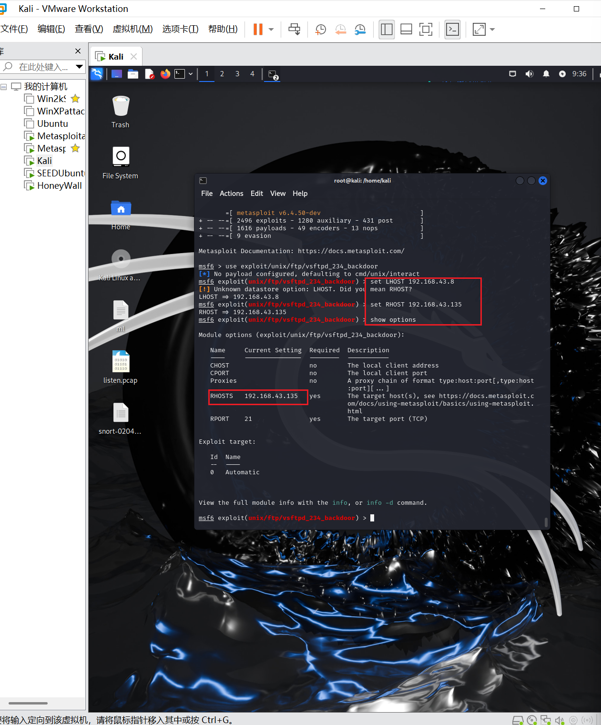Select Ubuntu in the library tree
The width and height of the screenshot is (601, 725).
[46, 123]
